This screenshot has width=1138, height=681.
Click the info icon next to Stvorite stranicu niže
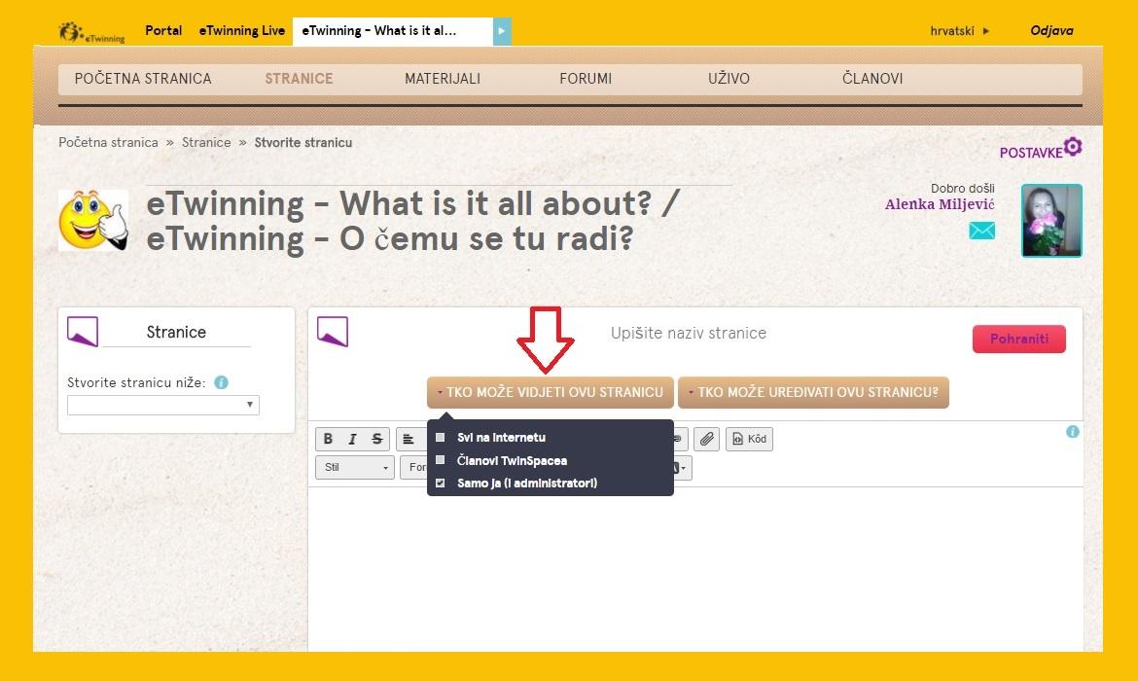click(222, 382)
